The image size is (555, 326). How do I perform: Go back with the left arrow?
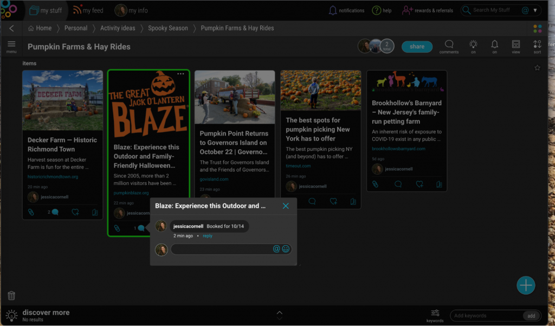[12, 28]
